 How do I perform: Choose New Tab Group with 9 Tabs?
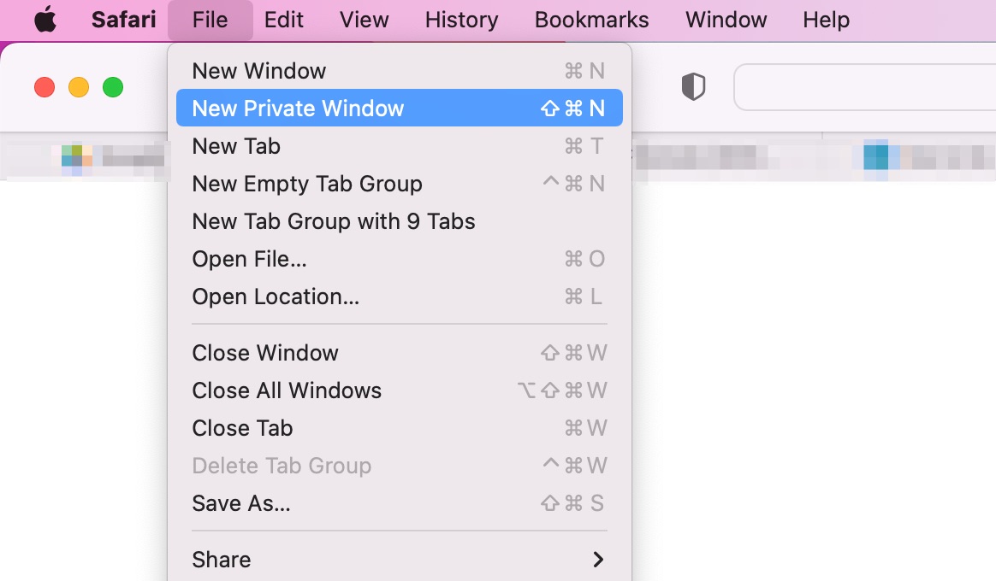[x=399, y=221]
